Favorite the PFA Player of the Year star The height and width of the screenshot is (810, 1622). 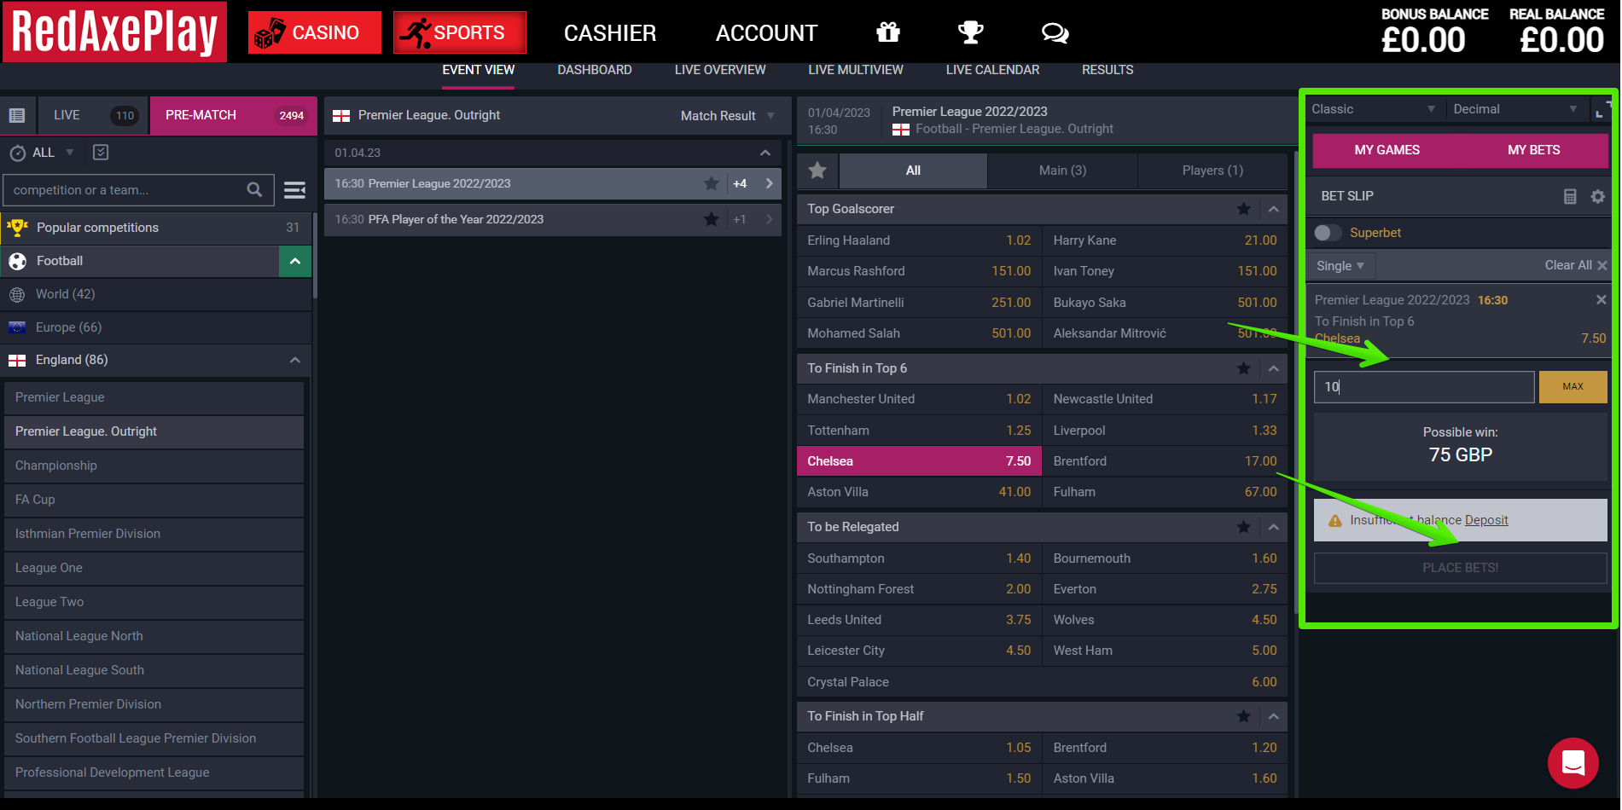[711, 219]
